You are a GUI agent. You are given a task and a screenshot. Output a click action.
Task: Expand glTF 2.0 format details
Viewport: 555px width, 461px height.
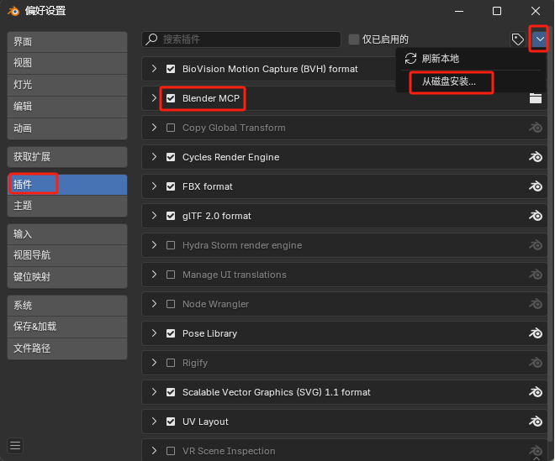pyautogui.click(x=154, y=215)
